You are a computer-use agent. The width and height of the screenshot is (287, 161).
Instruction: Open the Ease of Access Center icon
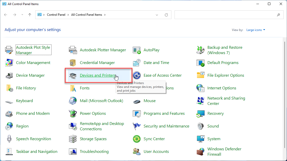tap(136, 75)
